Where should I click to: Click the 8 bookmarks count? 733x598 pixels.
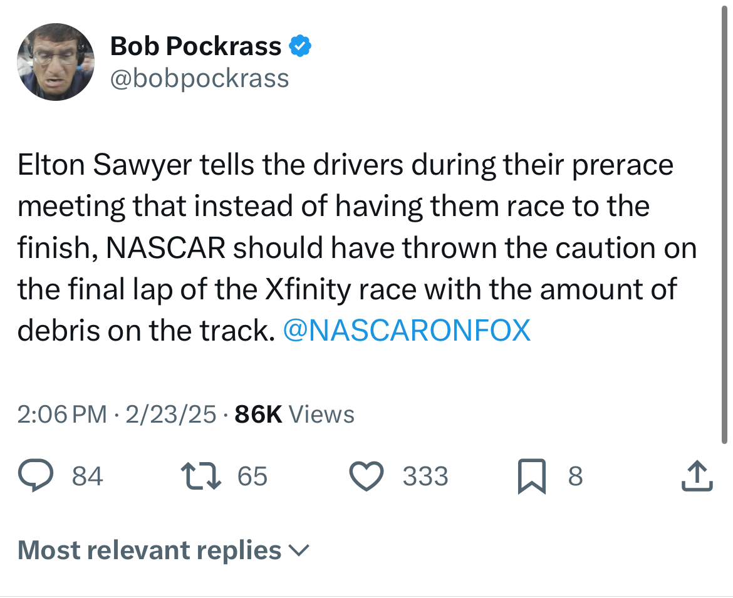pyautogui.click(x=575, y=477)
